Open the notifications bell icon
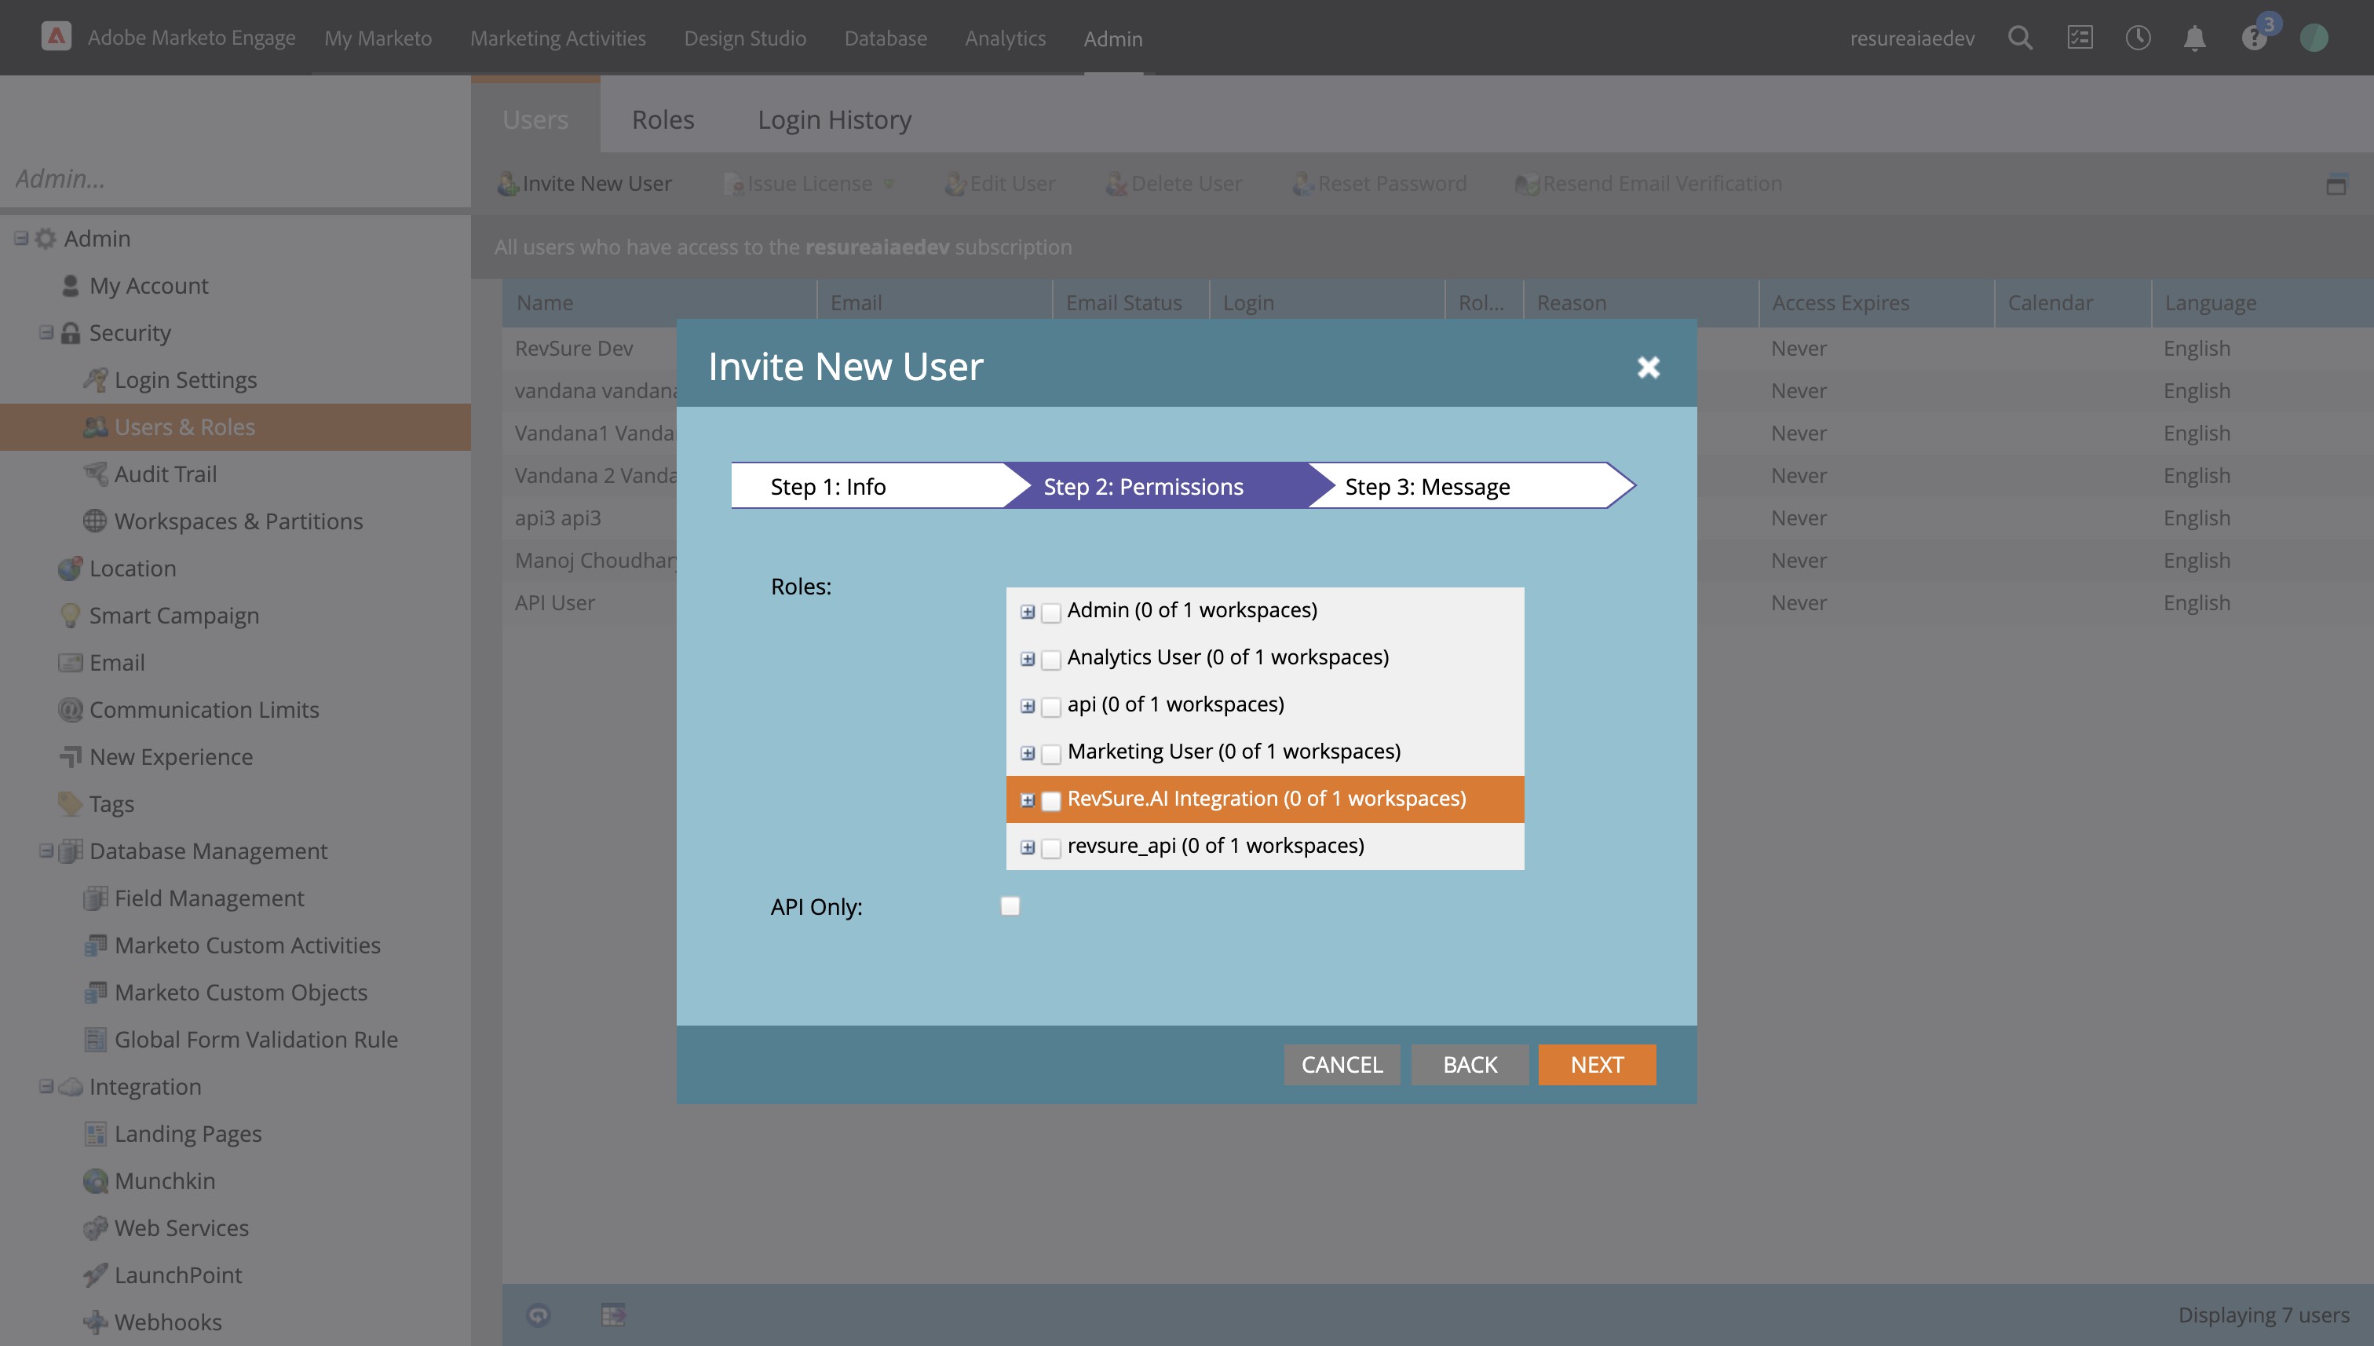2374x1346 pixels. [x=2195, y=38]
